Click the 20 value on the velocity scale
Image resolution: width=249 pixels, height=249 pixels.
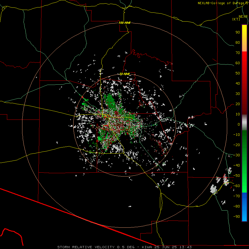(238, 104)
